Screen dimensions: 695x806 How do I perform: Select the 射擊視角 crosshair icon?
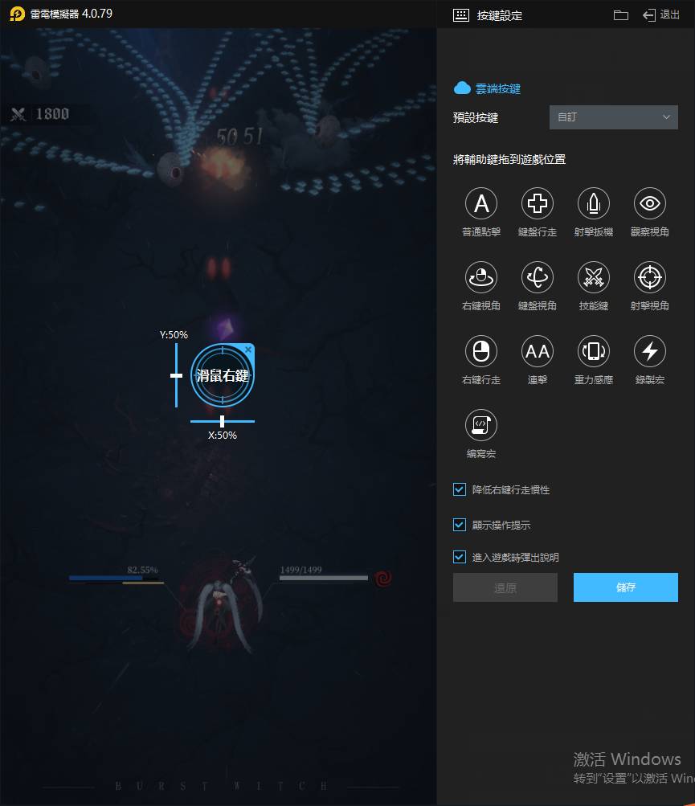pyautogui.click(x=650, y=277)
